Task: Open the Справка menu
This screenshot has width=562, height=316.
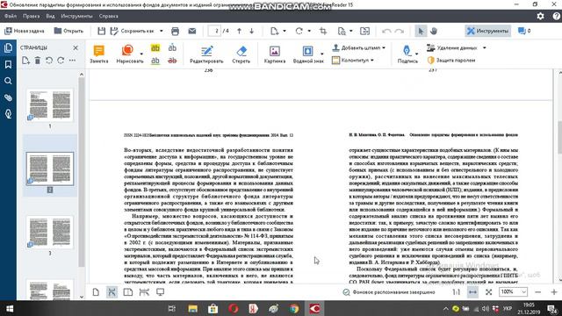Action: click(109, 16)
